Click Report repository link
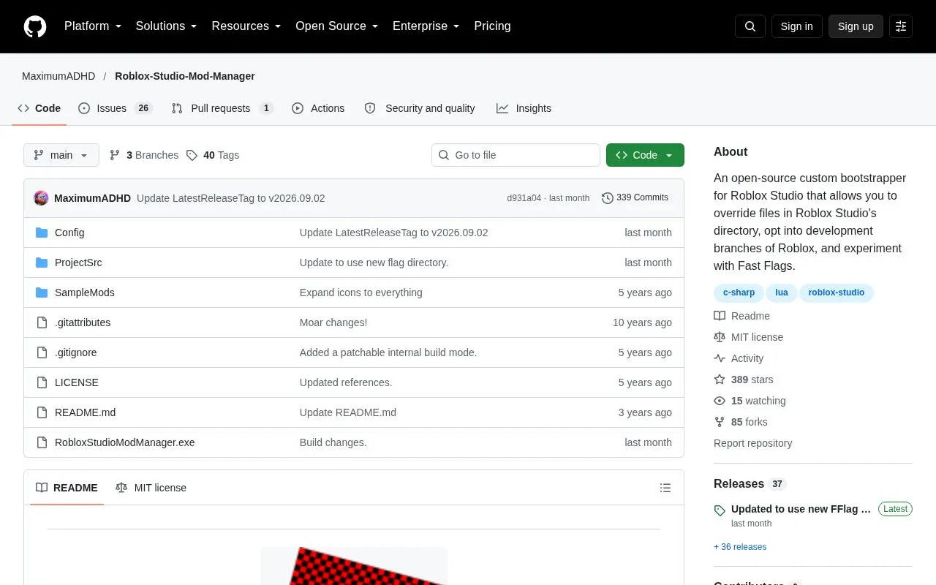Viewport: 936px width, 585px height. [752, 443]
